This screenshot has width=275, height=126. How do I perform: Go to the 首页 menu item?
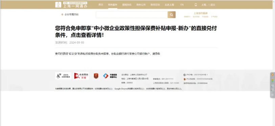coord(101,5)
